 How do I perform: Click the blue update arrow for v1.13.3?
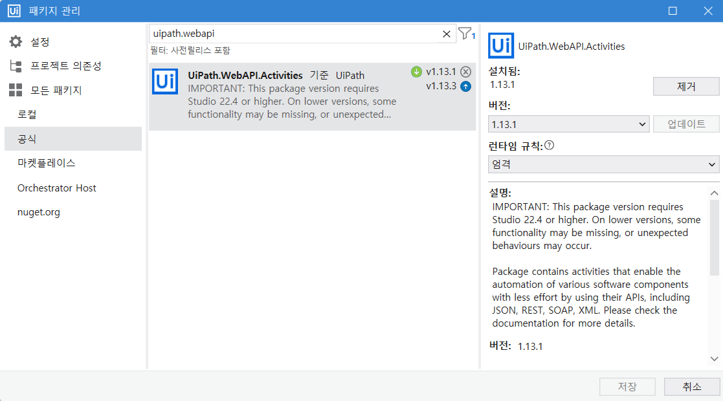pos(465,86)
